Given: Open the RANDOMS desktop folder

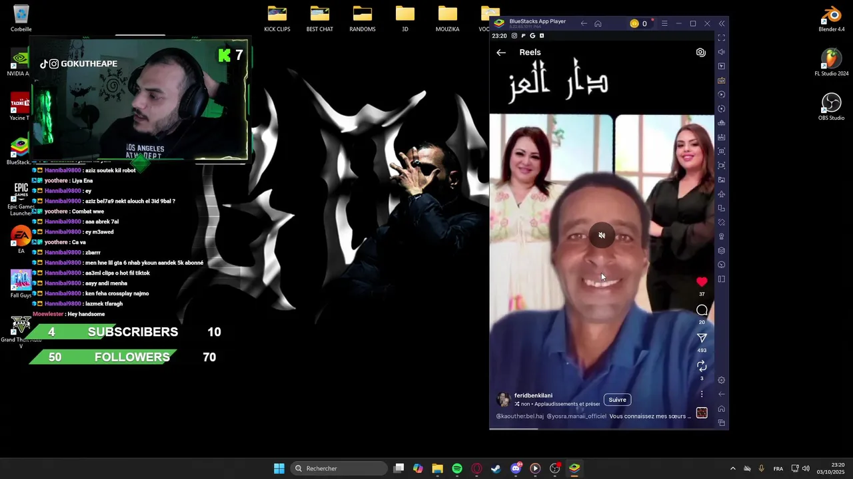Looking at the screenshot, I should (x=363, y=19).
